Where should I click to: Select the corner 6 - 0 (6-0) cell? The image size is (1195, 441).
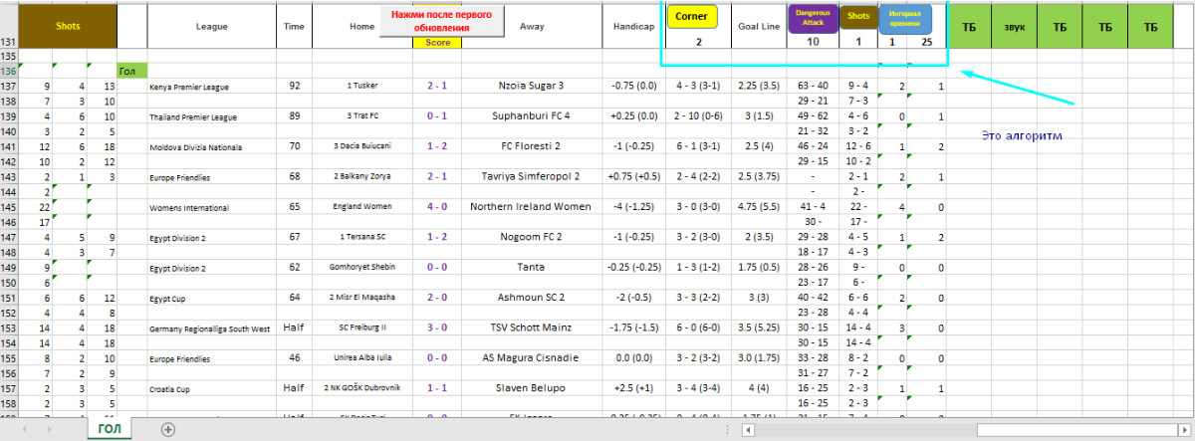pos(698,328)
